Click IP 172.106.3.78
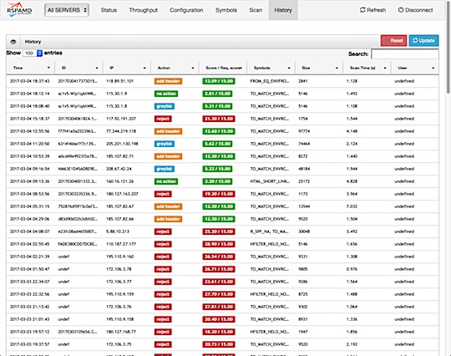 click(x=119, y=269)
